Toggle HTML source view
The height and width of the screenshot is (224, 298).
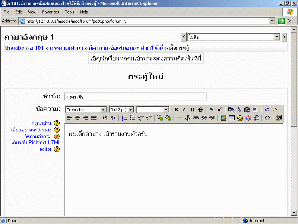pyautogui.click(x=267, y=118)
